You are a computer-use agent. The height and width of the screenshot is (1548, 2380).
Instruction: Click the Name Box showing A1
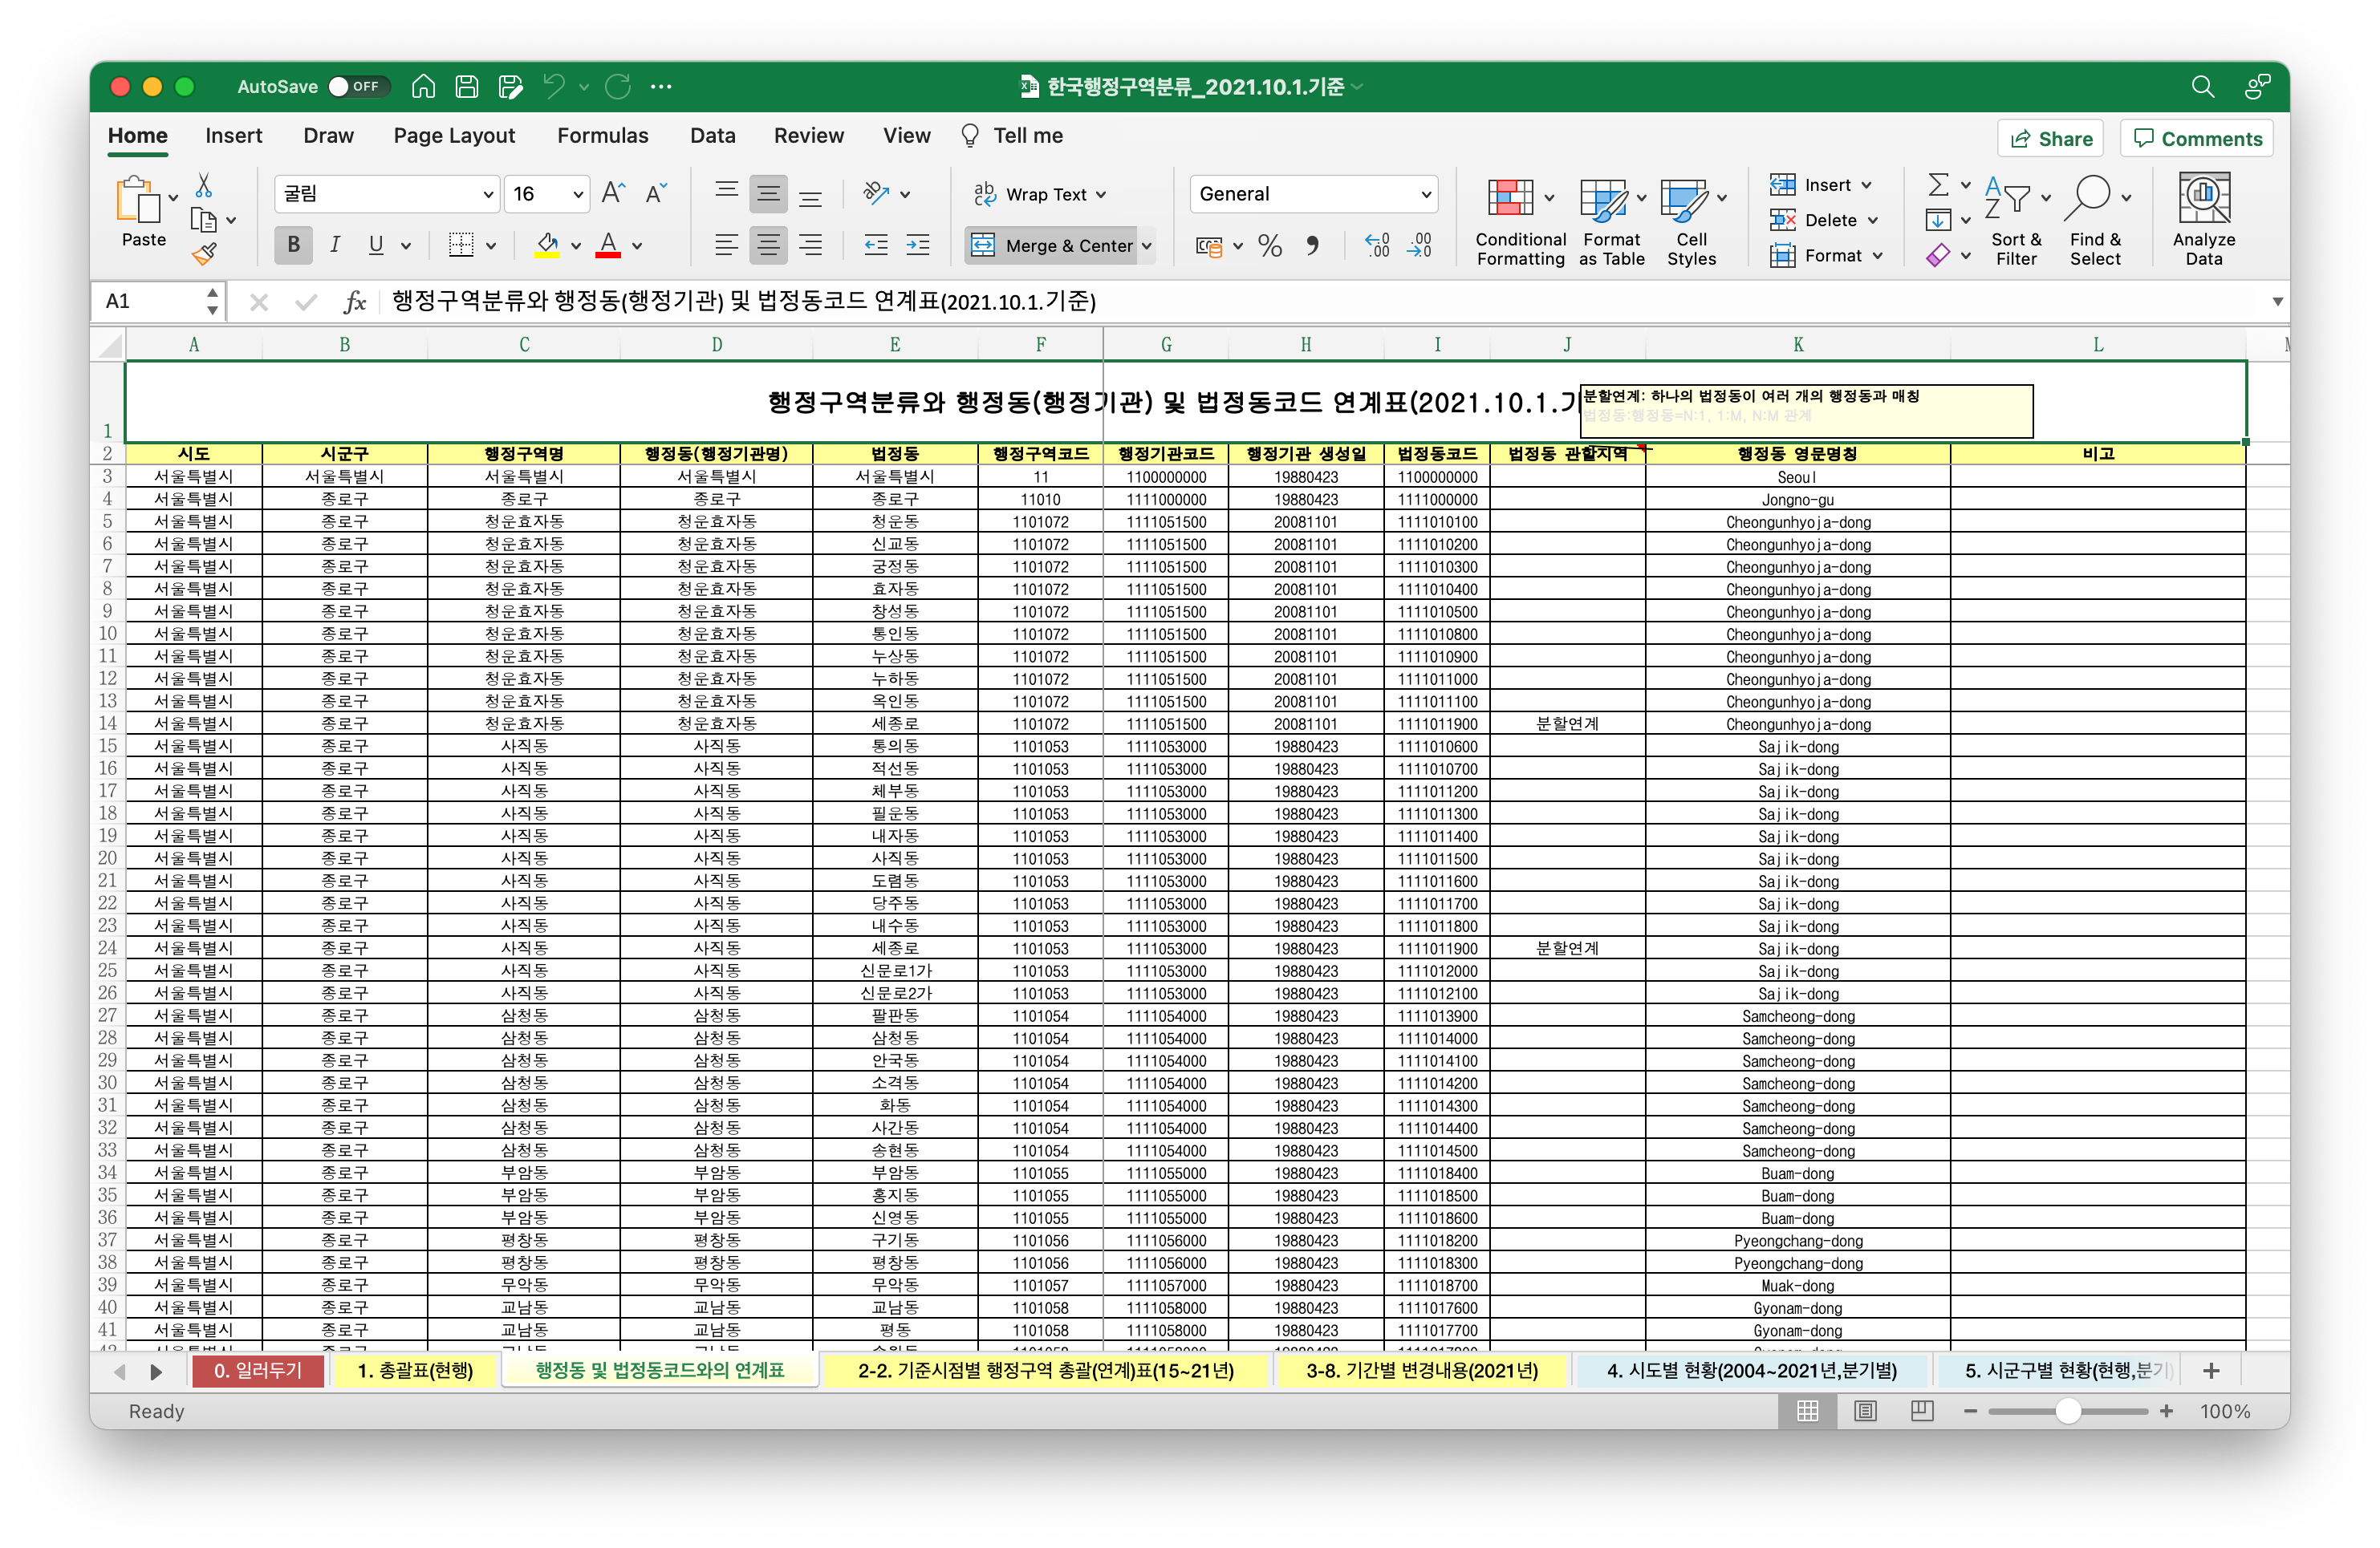pos(157,302)
